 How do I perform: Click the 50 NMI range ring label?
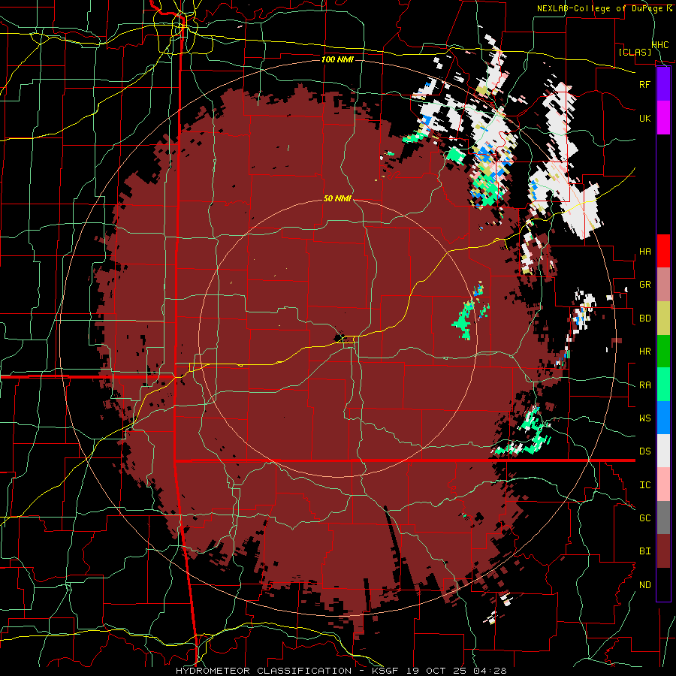(x=337, y=199)
